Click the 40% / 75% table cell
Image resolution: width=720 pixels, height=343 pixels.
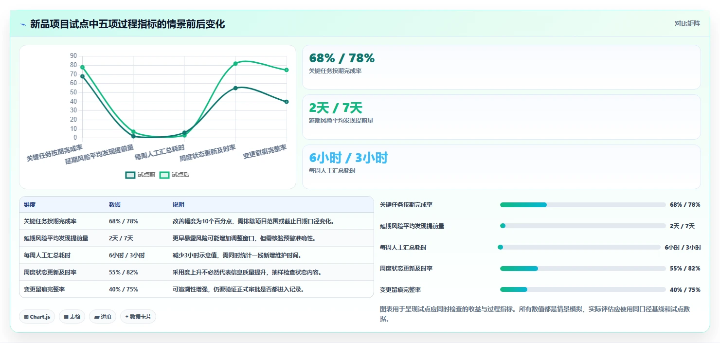pyautogui.click(x=124, y=289)
